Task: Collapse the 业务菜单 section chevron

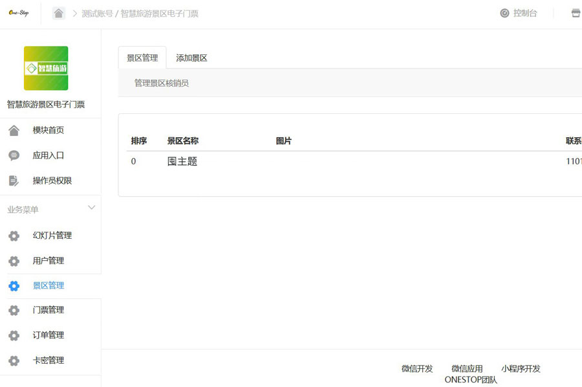Action: 91,208
